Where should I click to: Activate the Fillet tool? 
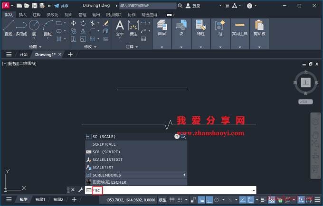pyautogui.click(x=92, y=31)
